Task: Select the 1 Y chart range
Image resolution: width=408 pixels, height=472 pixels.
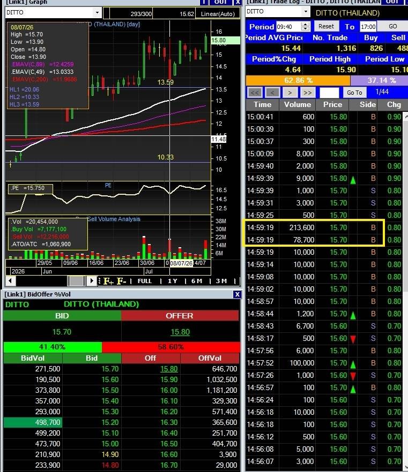Action: click(173, 281)
